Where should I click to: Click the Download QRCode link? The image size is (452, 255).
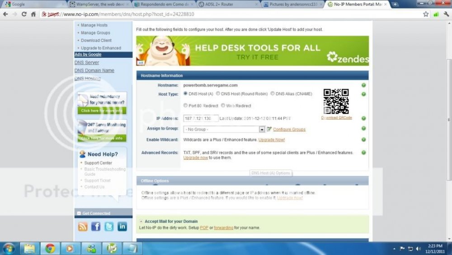click(x=336, y=118)
